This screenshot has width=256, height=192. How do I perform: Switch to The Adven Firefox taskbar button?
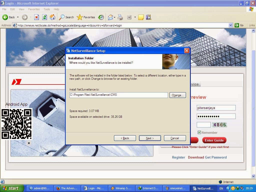click(67, 188)
